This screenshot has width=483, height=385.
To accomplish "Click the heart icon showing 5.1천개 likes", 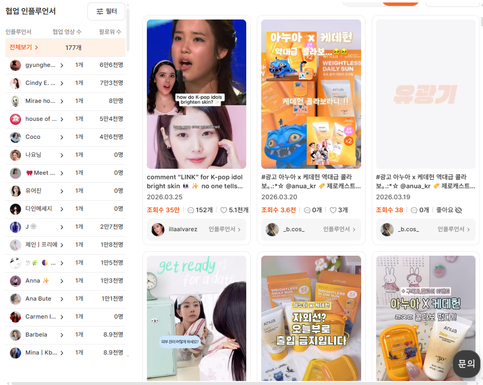I will click(x=224, y=210).
